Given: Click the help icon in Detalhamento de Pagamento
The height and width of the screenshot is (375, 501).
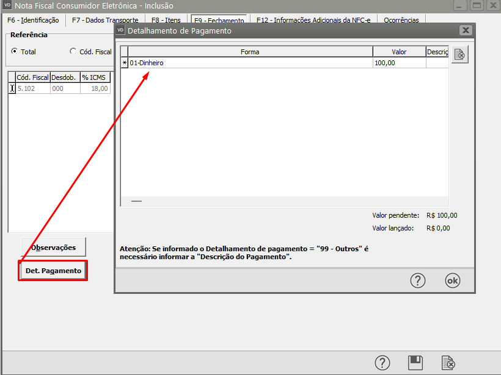Looking at the screenshot, I should [x=417, y=280].
